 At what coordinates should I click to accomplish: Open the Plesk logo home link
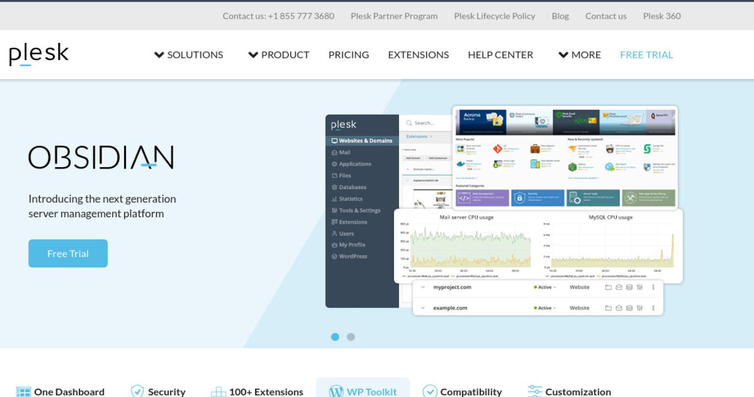pyautogui.click(x=39, y=55)
